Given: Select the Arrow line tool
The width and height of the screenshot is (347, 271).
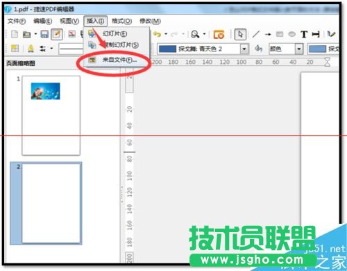Looking at the screenshot, I should 268,35.
